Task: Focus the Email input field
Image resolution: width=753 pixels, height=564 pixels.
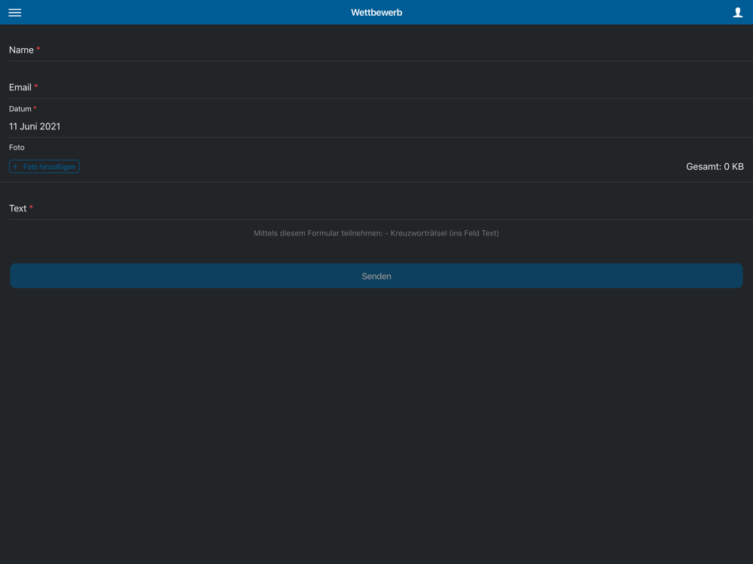Action: click(381, 87)
